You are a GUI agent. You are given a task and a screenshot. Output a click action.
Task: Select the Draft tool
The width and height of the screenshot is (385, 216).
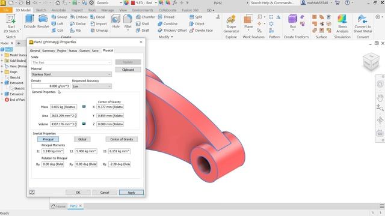coord(143,31)
